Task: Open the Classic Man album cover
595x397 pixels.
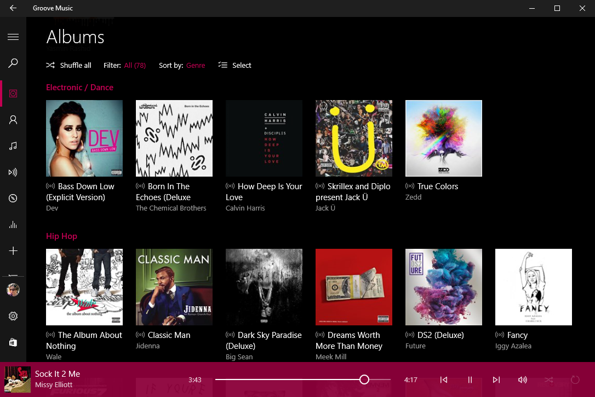Action: pos(174,287)
